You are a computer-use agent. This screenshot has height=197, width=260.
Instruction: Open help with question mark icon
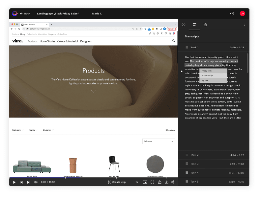tap(232, 13)
